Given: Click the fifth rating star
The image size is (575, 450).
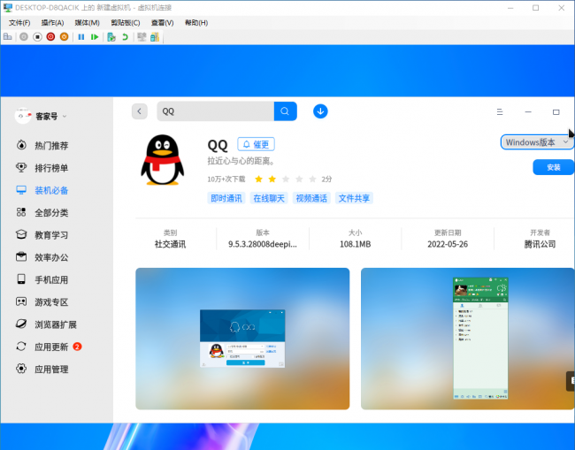Looking at the screenshot, I should pos(312,179).
